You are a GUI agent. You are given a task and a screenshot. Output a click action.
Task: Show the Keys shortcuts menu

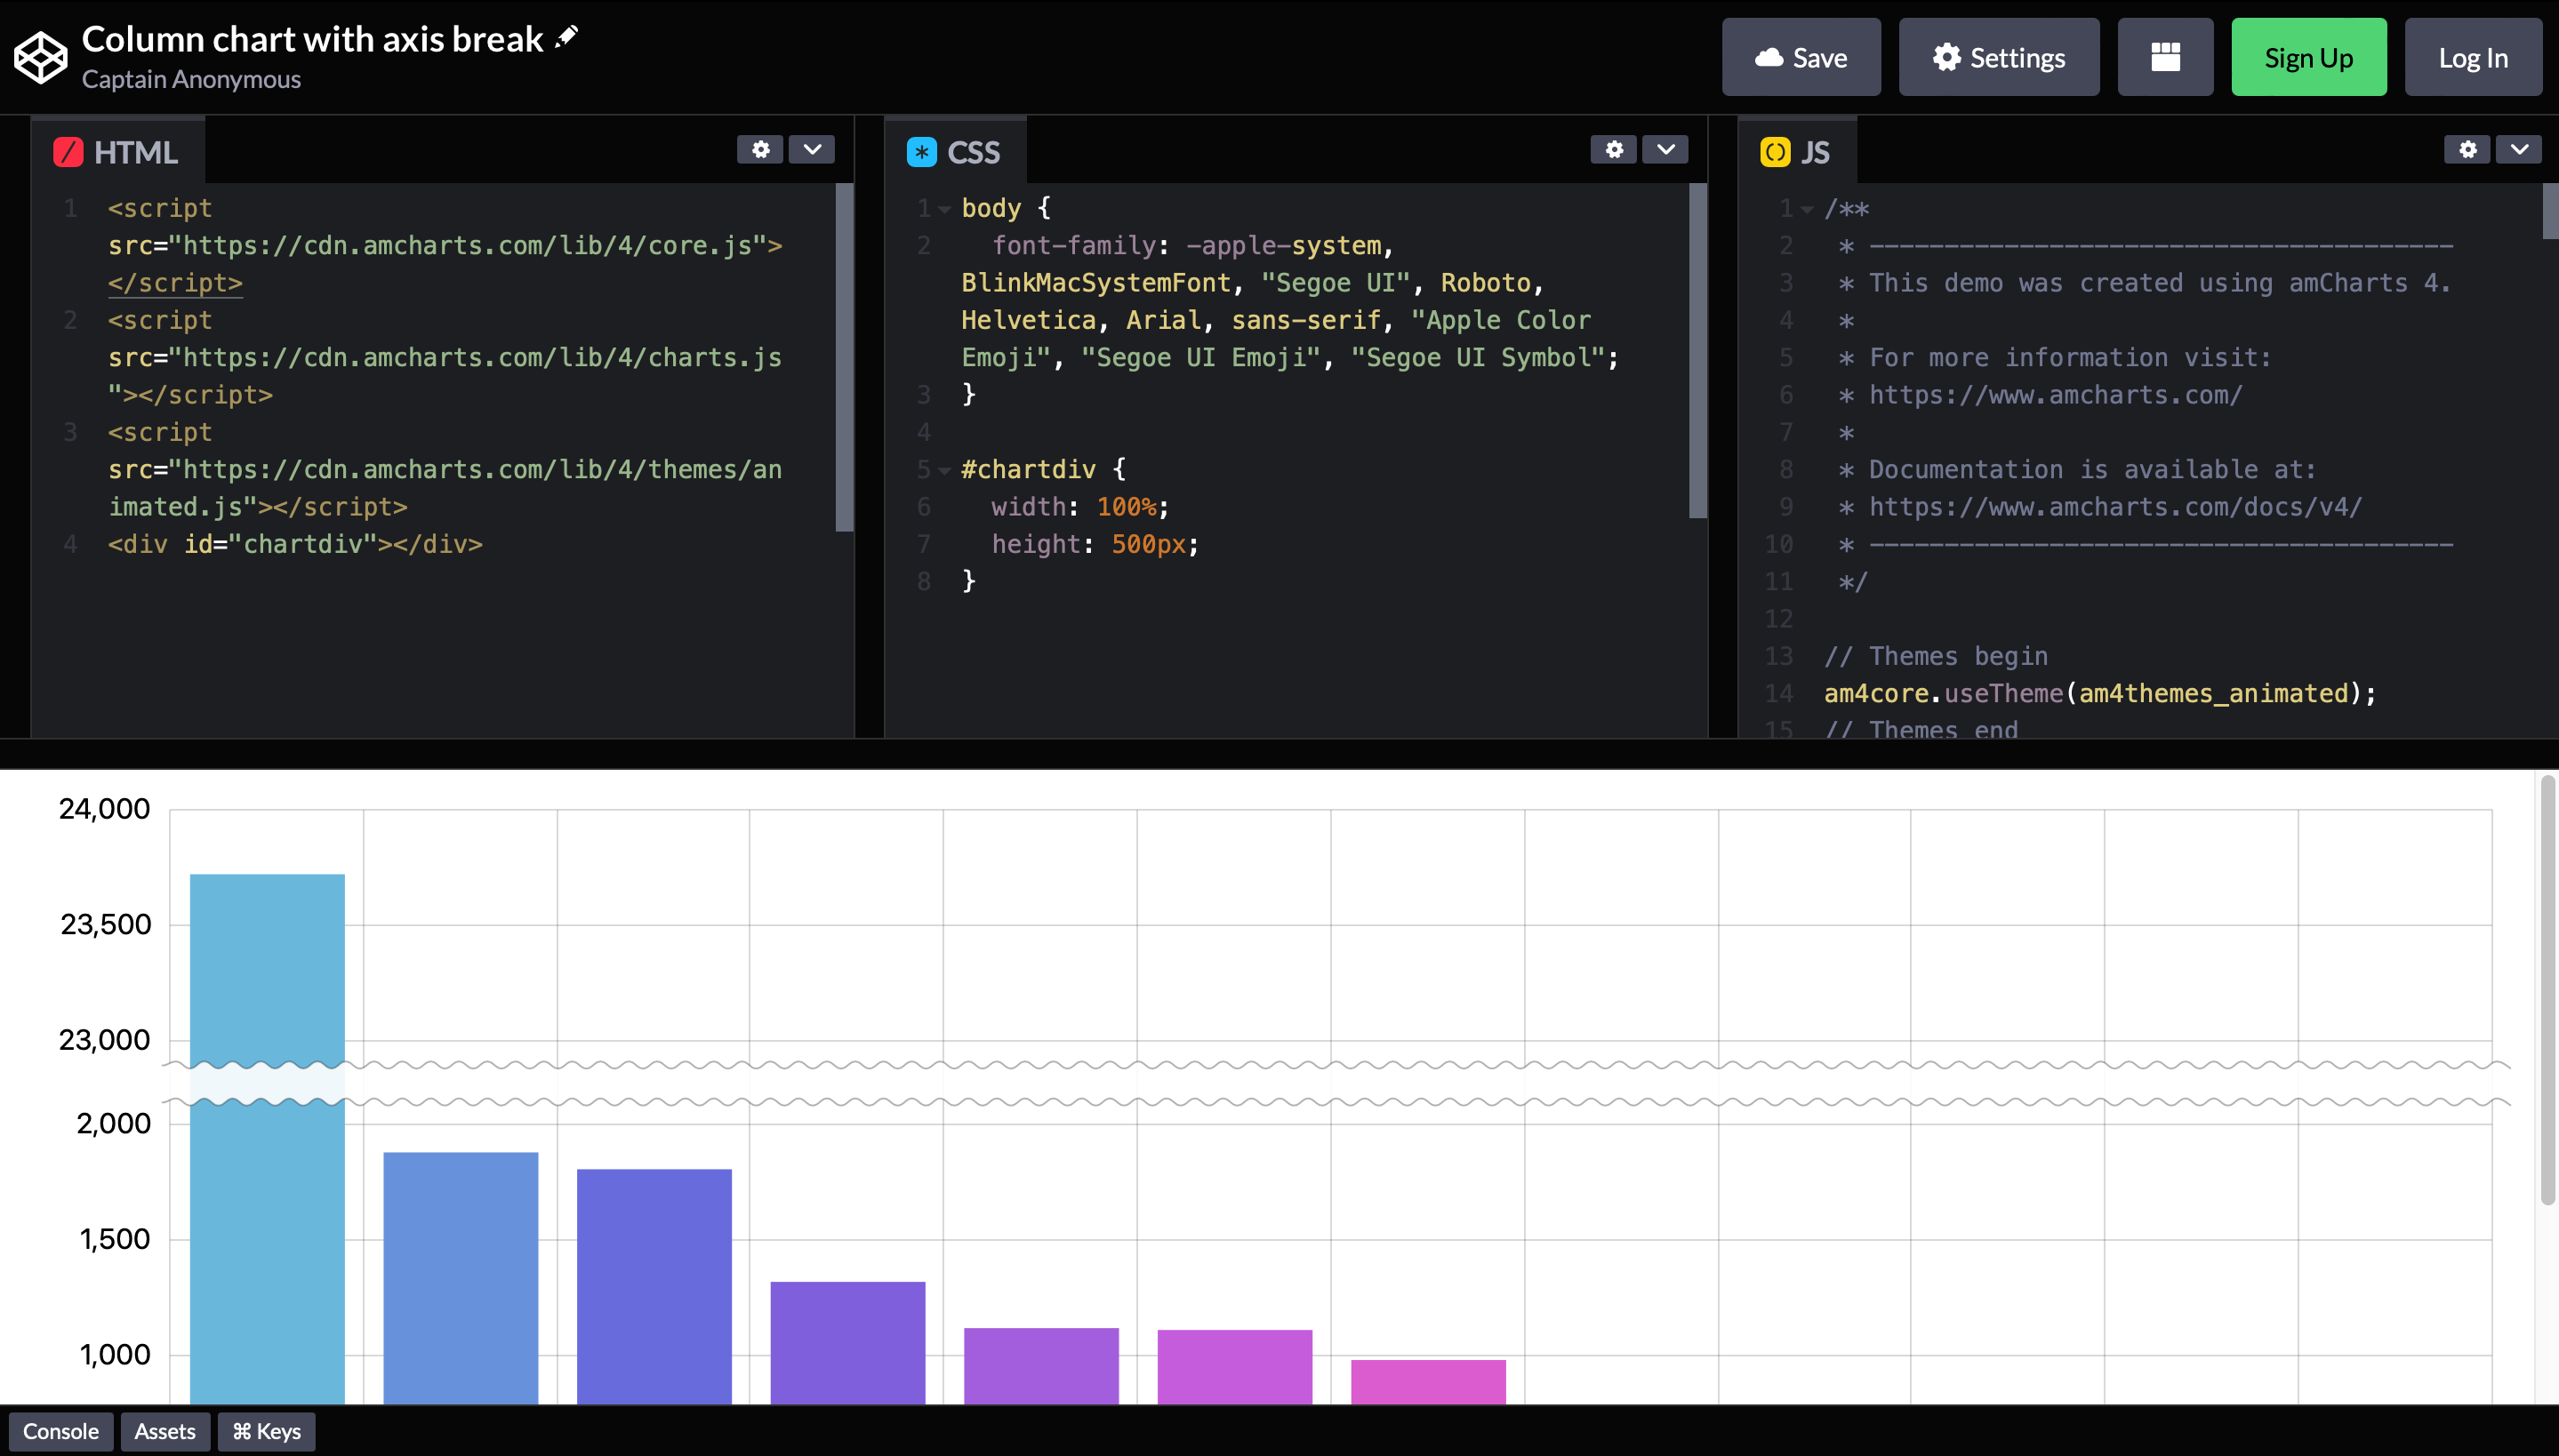click(x=266, y=1431)
